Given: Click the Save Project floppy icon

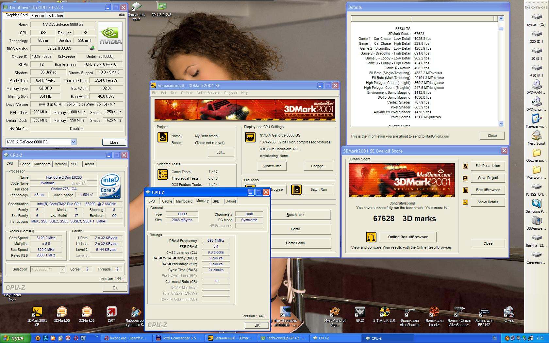Looking at the screenshot, I should [x=465, y=178].
